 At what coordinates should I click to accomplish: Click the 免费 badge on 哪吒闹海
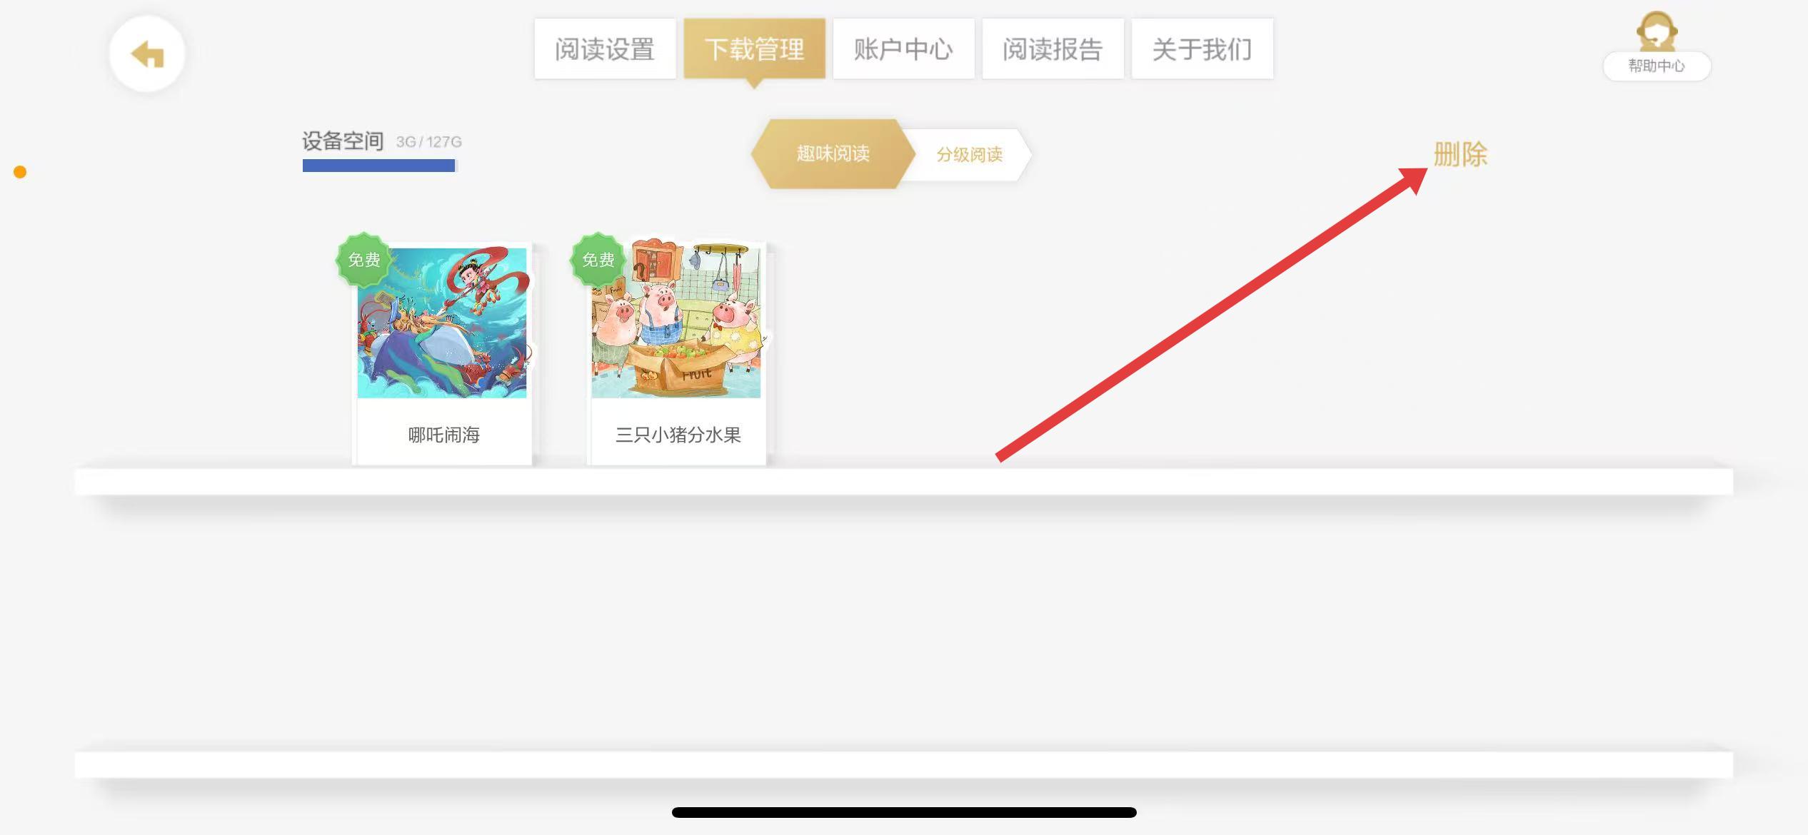click(x=364, y=260)
